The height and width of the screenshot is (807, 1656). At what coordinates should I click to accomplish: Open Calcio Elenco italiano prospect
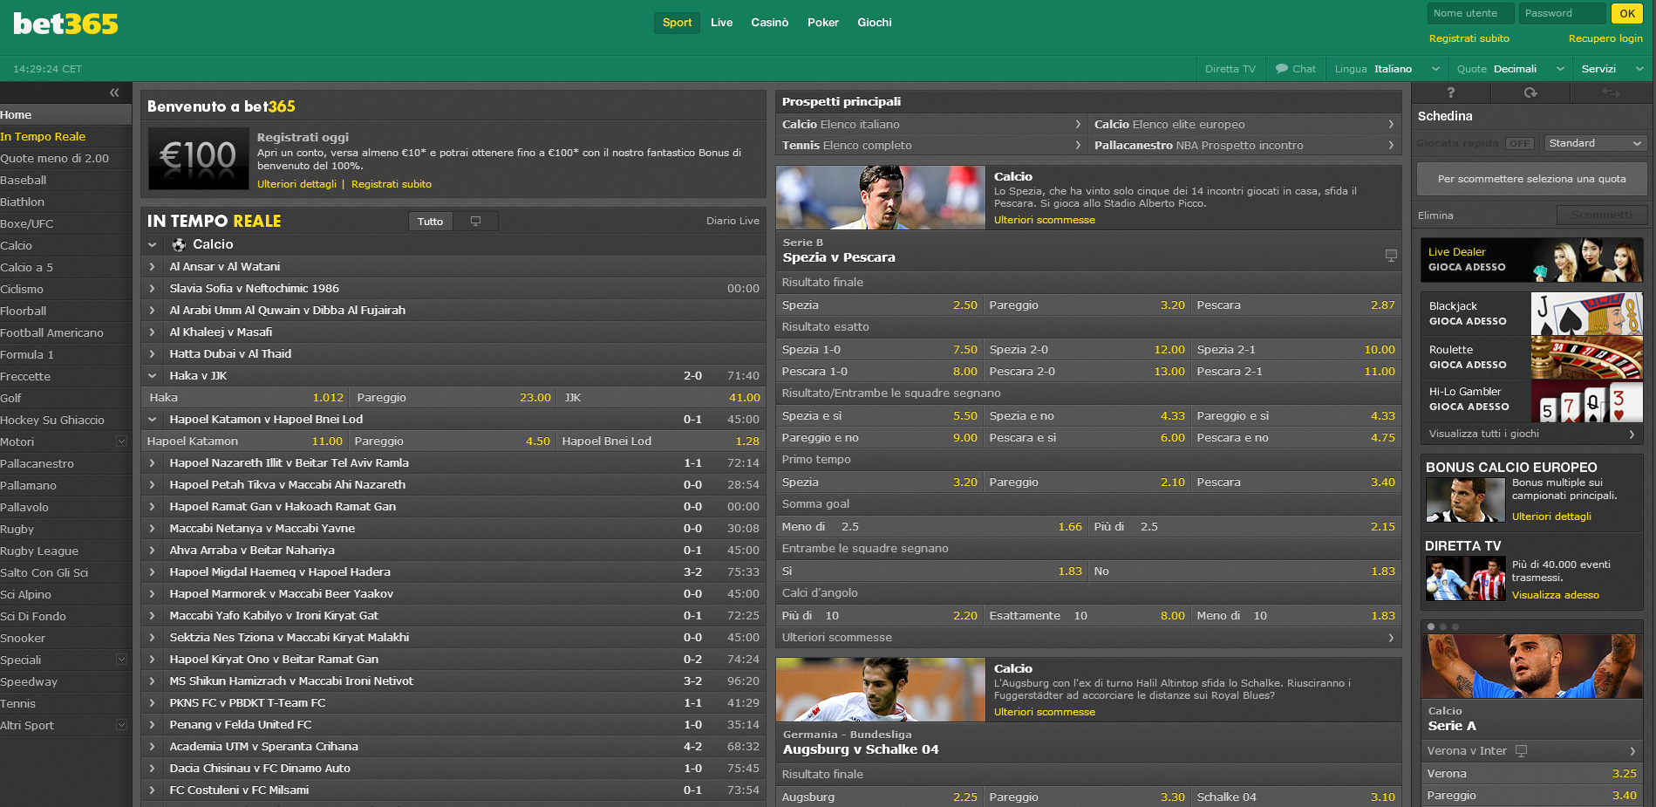coord(930,125)
